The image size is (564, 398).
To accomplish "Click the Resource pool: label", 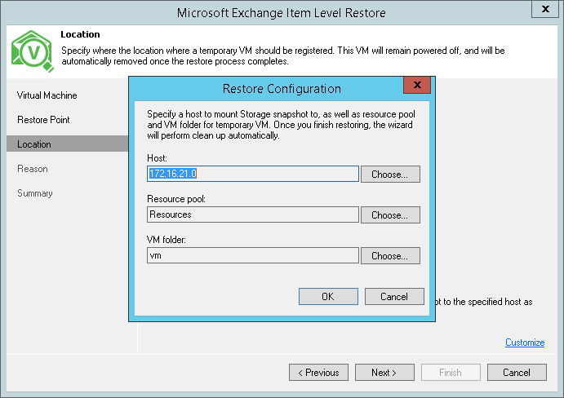I will (x=175, y=199).
